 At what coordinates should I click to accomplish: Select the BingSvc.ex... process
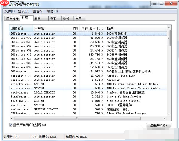(88, 97)
